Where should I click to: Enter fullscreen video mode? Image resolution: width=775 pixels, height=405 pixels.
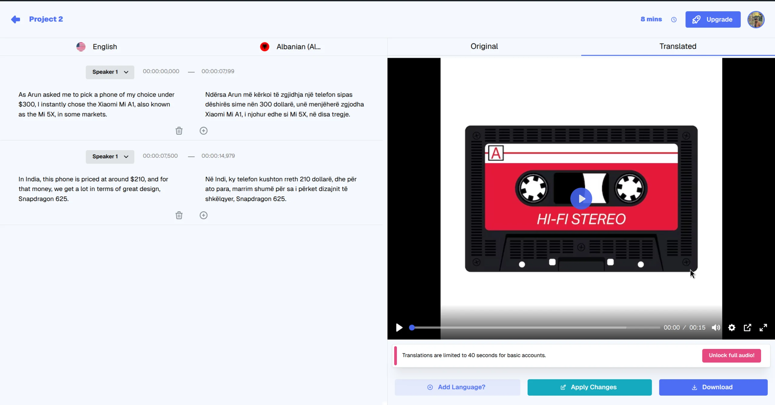tap(763, 328)
